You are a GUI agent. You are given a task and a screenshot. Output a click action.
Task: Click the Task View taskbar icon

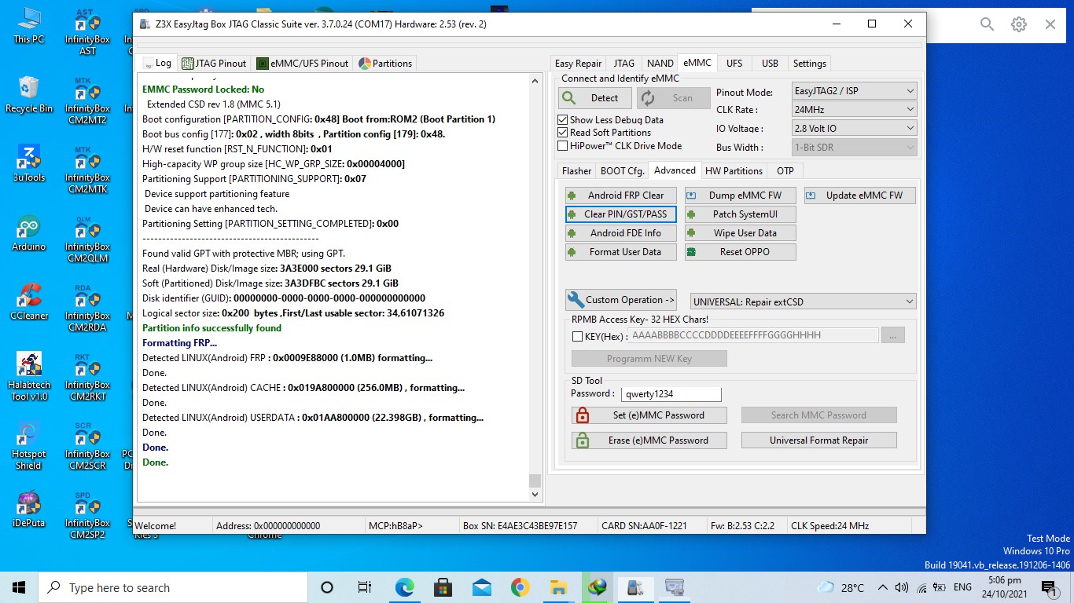[x=365, y=587]
